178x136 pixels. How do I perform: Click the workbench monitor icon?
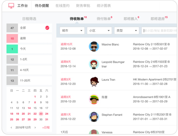click(x=11, y=5)
